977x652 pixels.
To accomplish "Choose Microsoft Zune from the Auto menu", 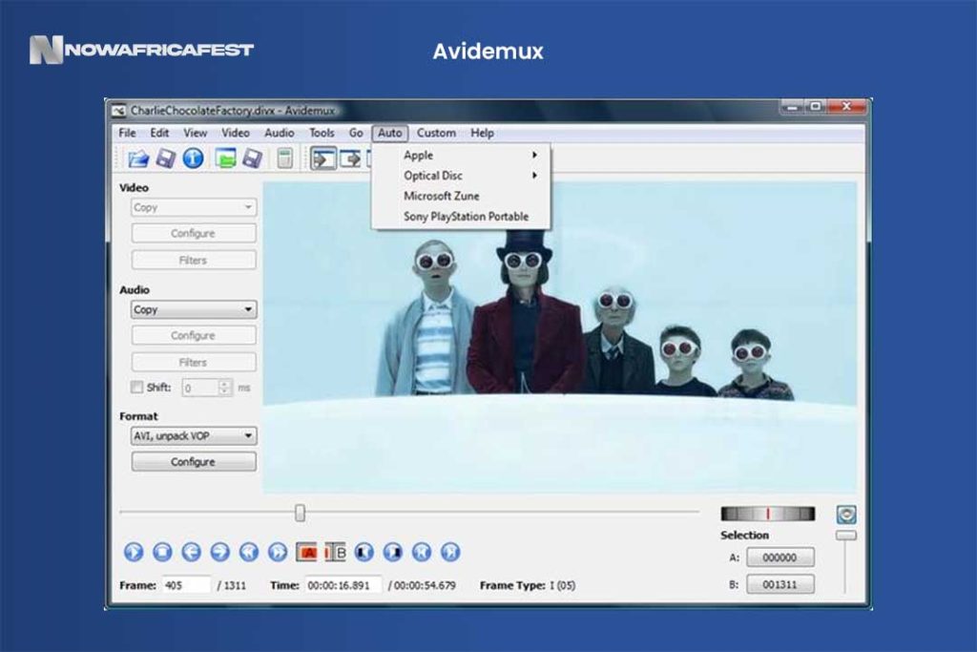I will (461, 196).
